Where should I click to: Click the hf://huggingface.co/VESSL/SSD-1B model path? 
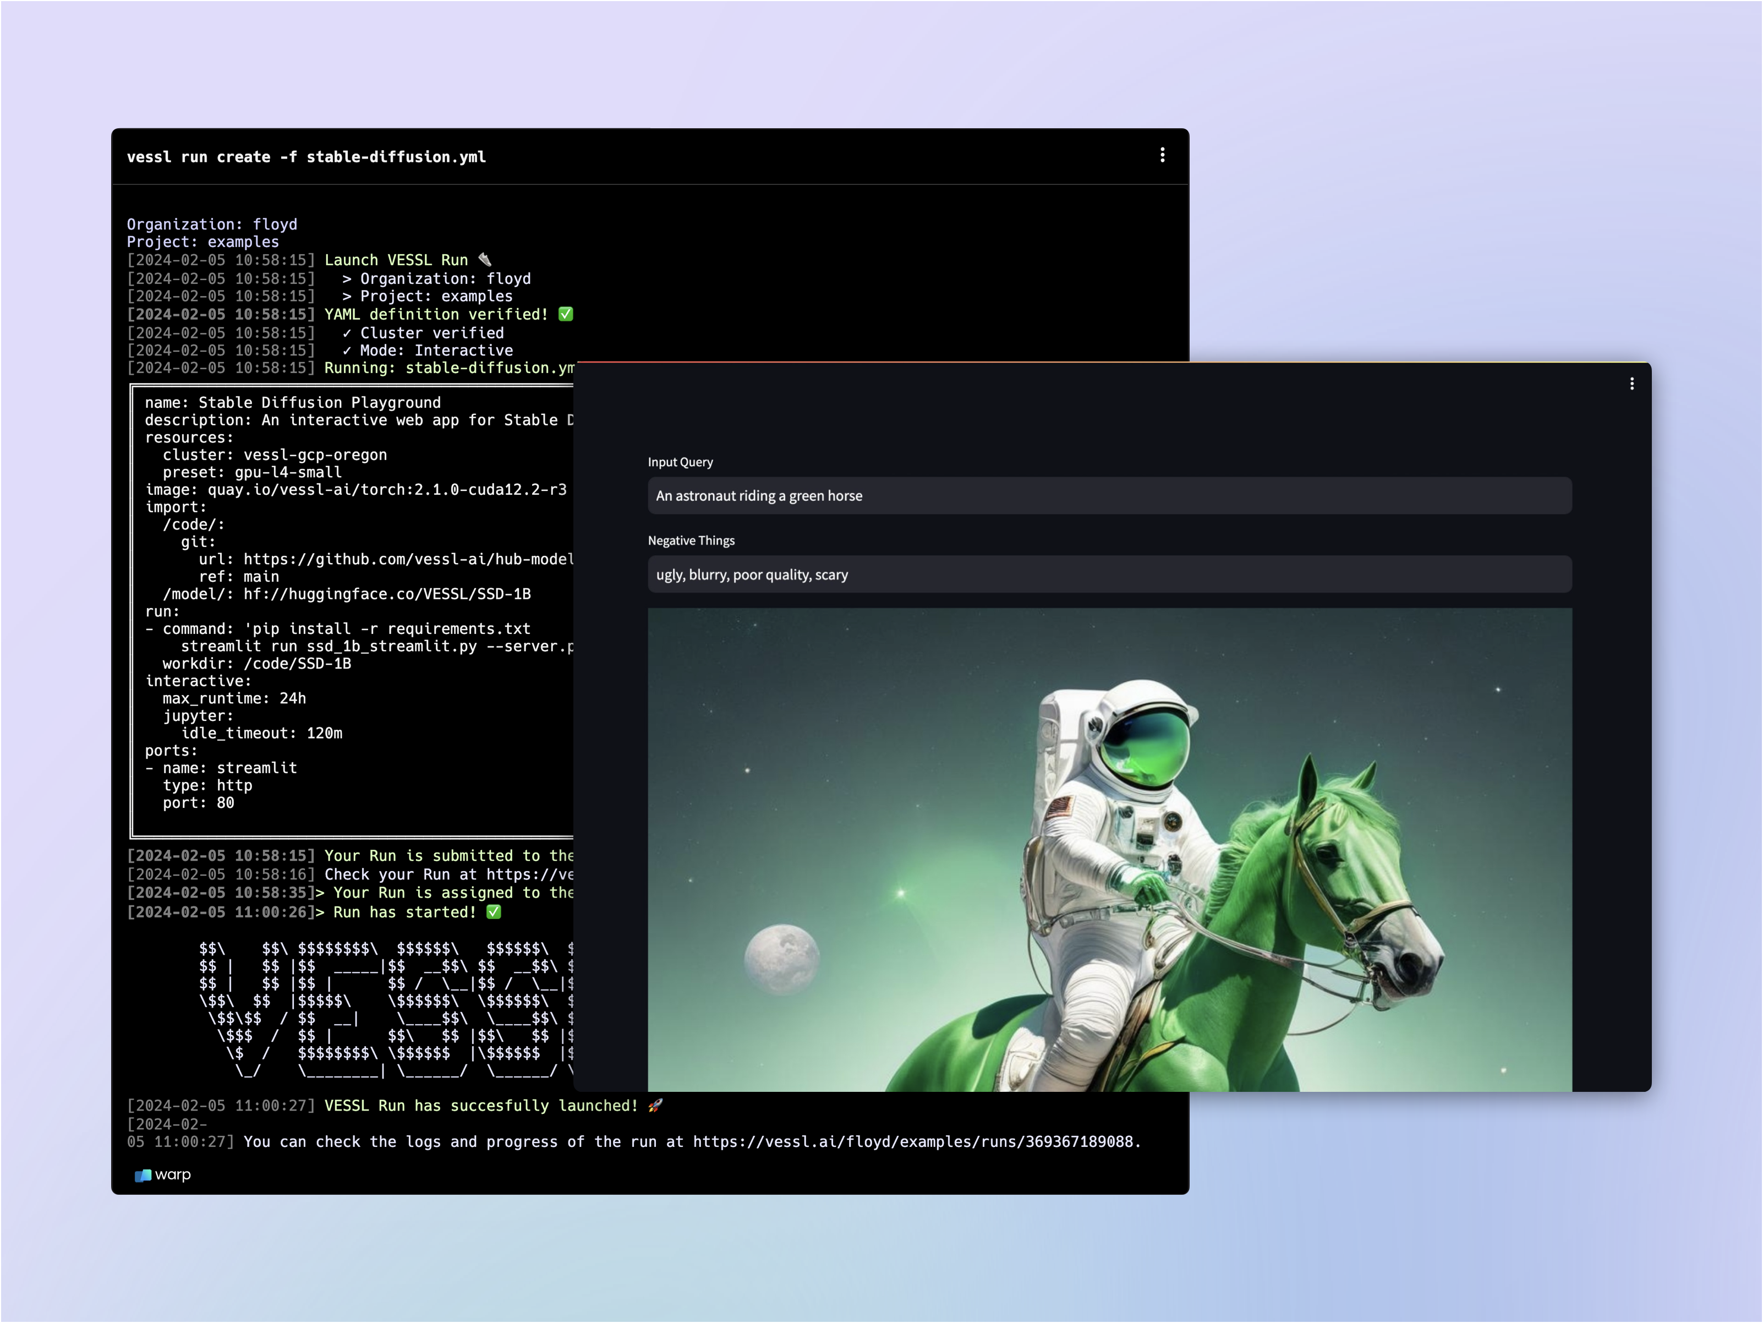(x=387, y=594)
